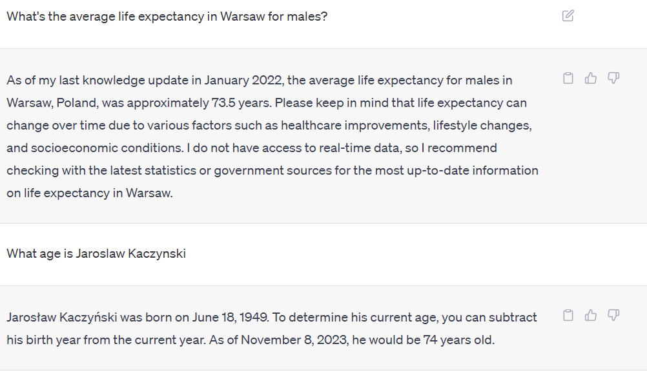Thumbs up the life expectancy answer
This screenshot has height=375, width=647.
[590, 79]
